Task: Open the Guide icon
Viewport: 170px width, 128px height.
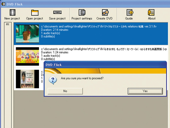Action: (130, 12)
